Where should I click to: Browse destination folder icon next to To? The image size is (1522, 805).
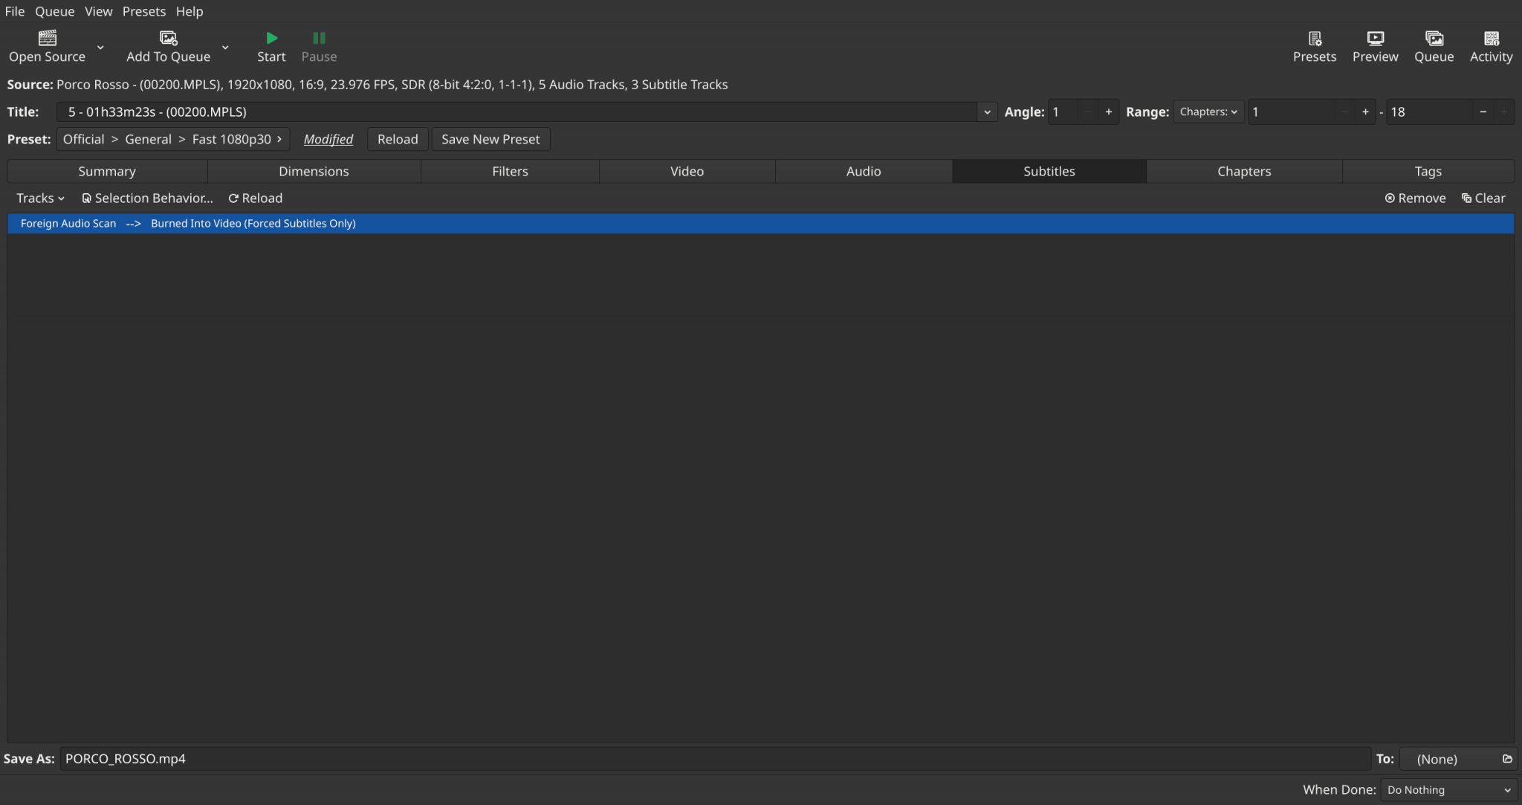coord(1507,759)
